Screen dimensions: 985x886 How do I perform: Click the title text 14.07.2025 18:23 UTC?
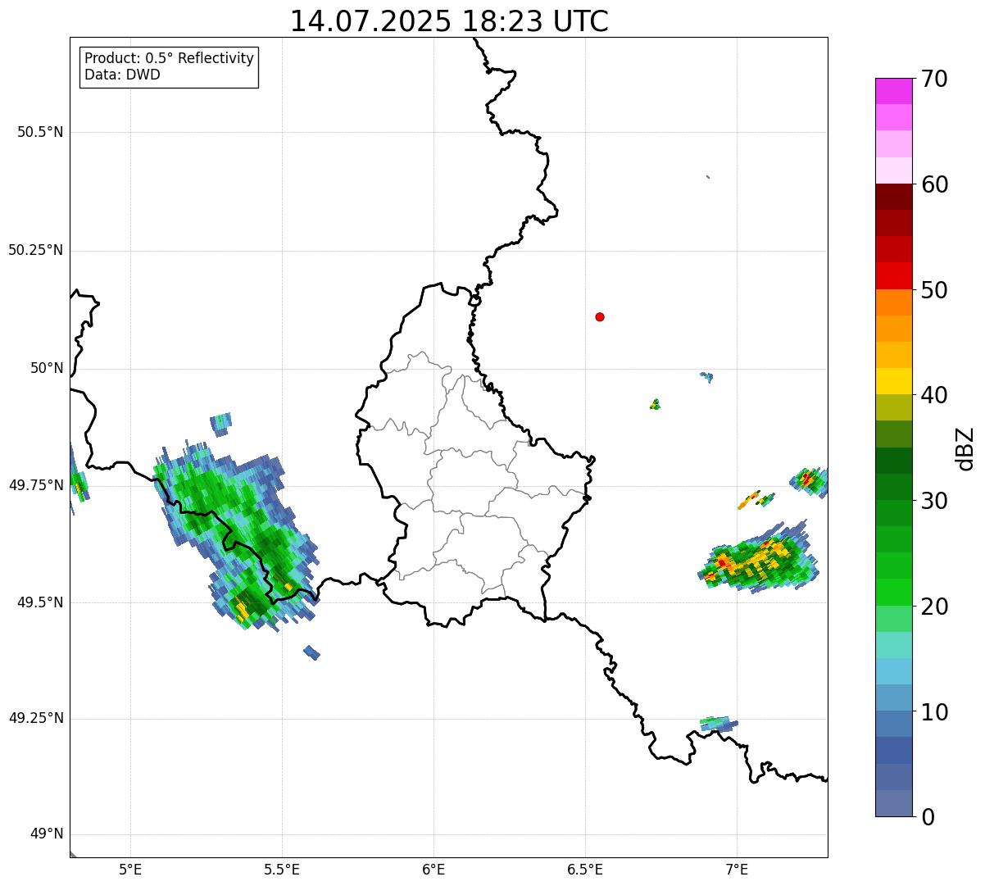pyautogui.click(x=449, y=21)
